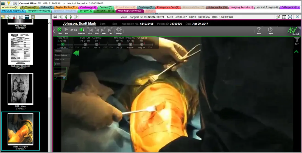This screenshot has height=153, width=302.
Task: Go to next document green arrow
Action: [71, 17]
